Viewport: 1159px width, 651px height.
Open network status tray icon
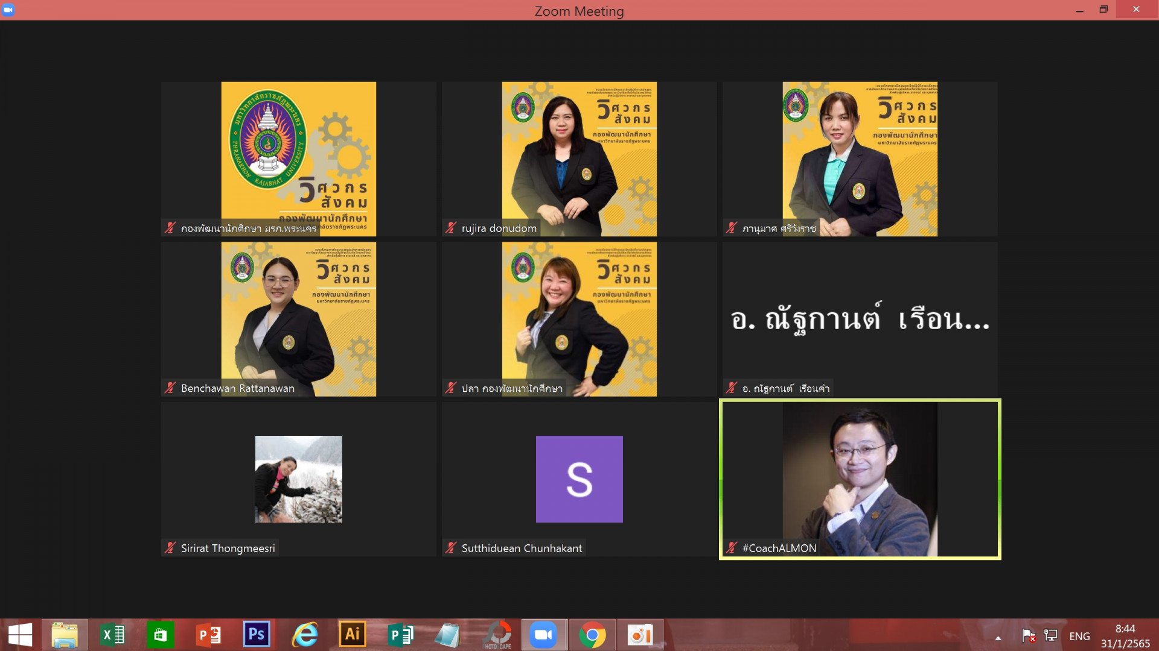1051,635
